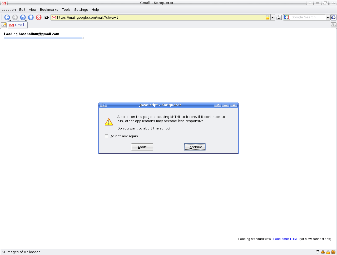
Task: Click the orange KGet icon in status bar
Action: (323, 252)
